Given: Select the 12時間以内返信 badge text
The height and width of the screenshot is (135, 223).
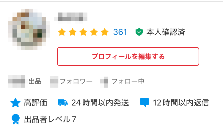Looking at the screenshot, I should pos(181,103).
